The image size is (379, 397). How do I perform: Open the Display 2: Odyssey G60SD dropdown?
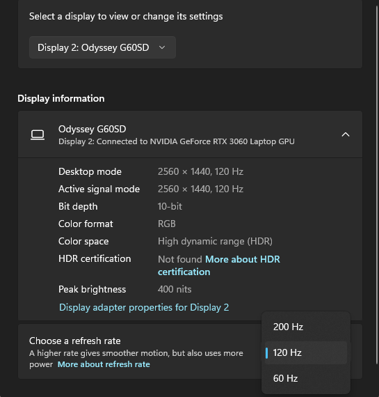pos(102,47)
